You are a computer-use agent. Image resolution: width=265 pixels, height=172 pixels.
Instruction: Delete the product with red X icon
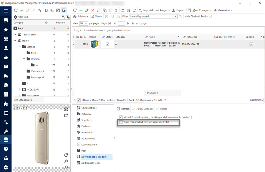tap(93, 10)
